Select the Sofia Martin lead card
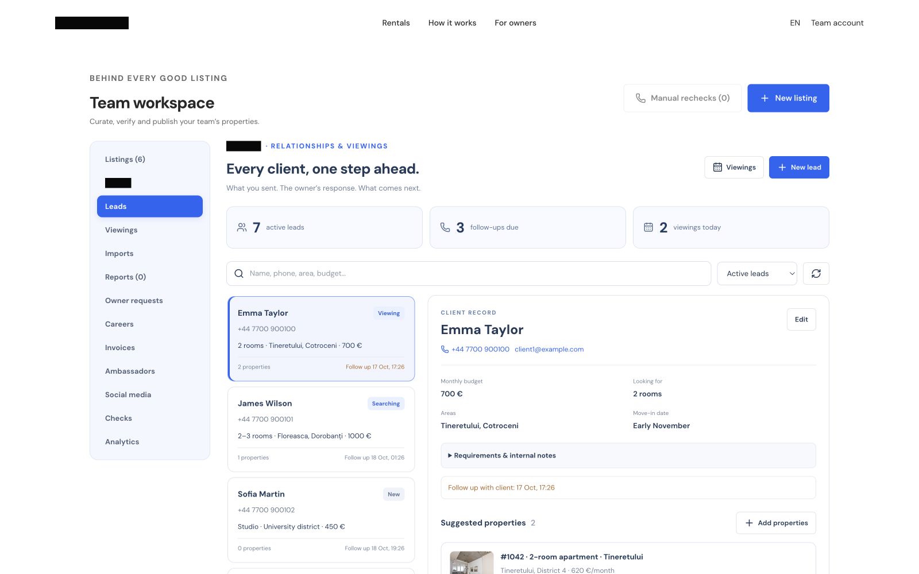 pos(321,520)
